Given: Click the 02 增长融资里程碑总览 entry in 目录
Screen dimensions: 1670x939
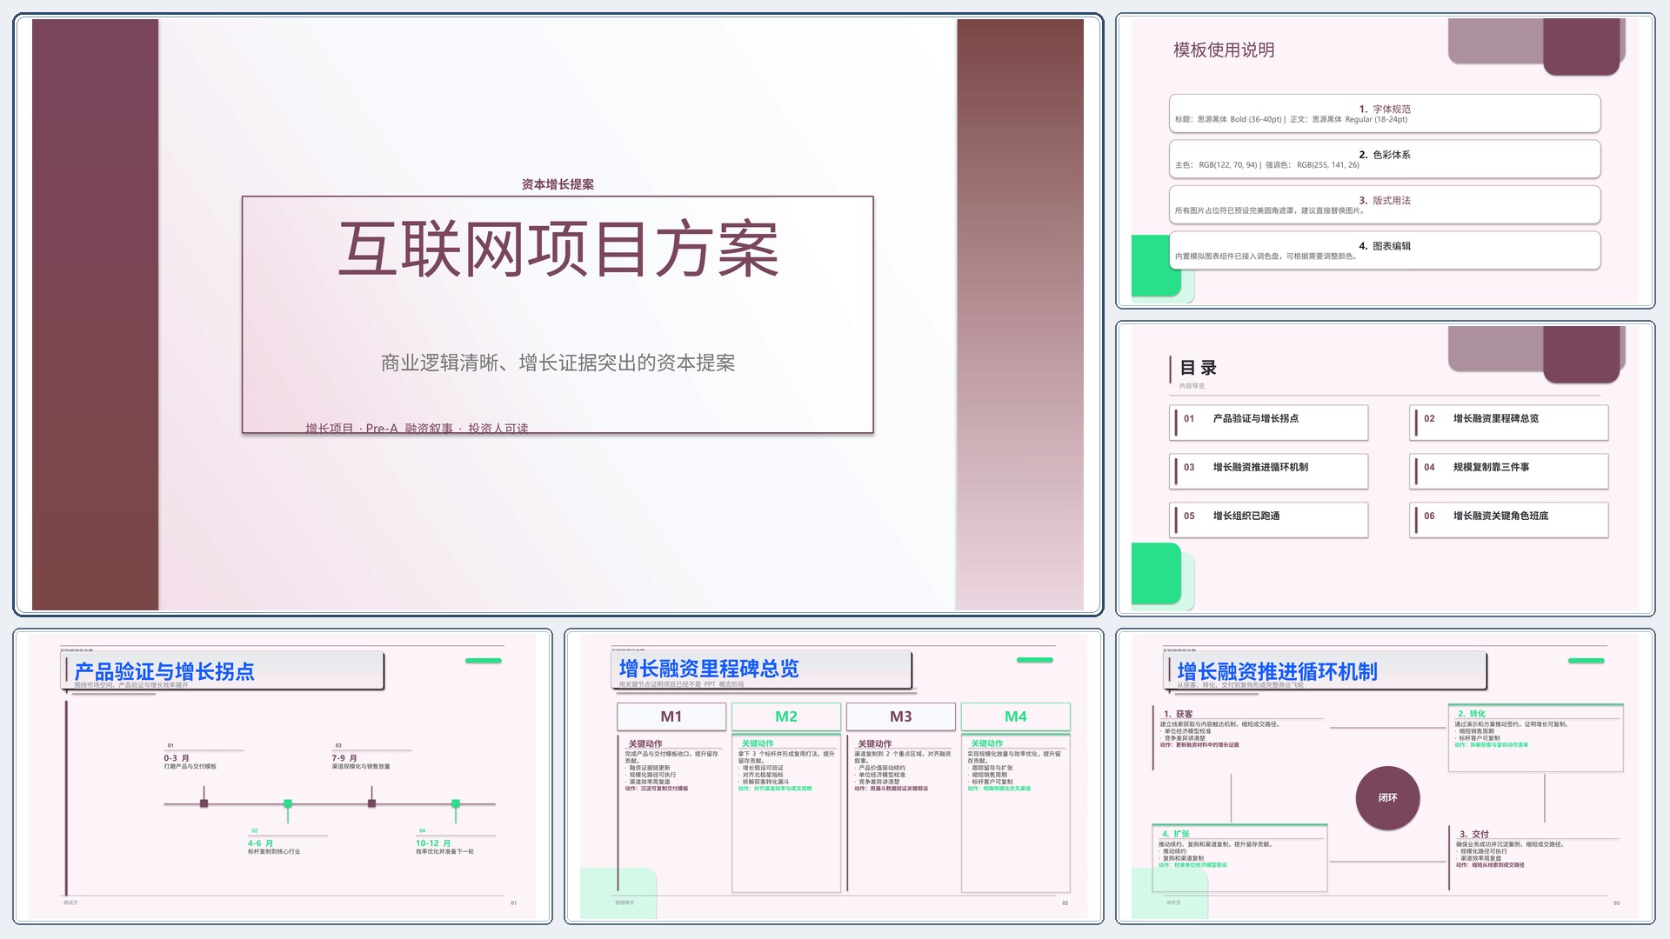Looking at the screenshot, I should pos(1509,423).
